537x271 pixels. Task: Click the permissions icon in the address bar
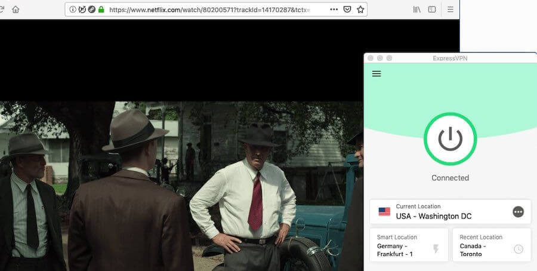(91, 10)
